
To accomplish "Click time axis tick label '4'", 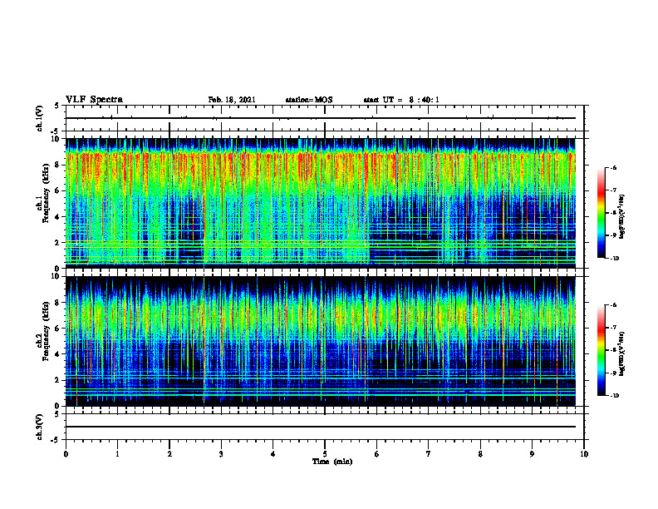I will click(x=273, y=454).
